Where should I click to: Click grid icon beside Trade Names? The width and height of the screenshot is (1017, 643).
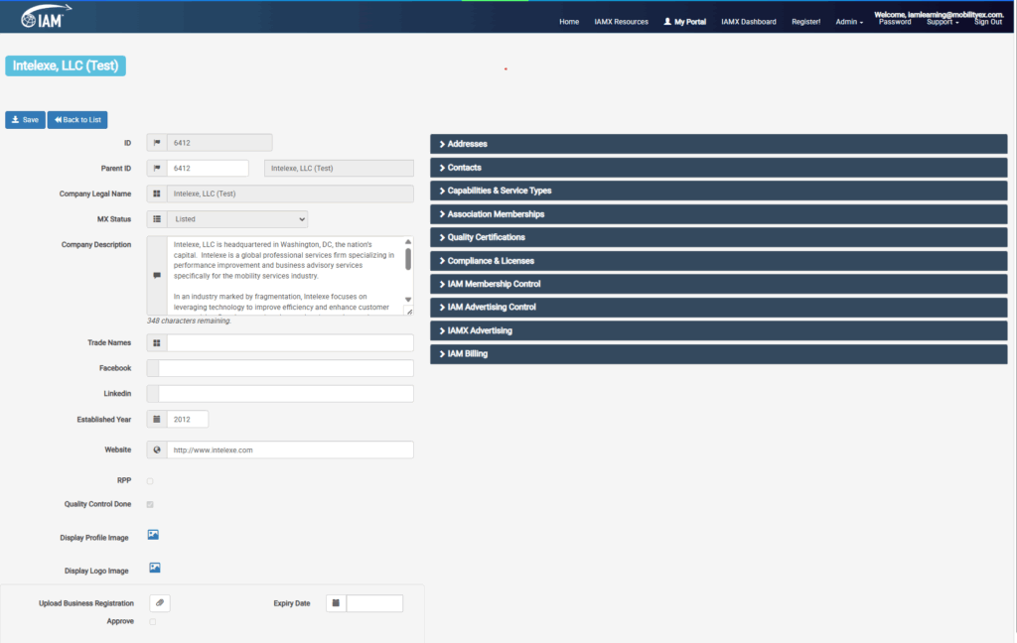tap(157, 343)
